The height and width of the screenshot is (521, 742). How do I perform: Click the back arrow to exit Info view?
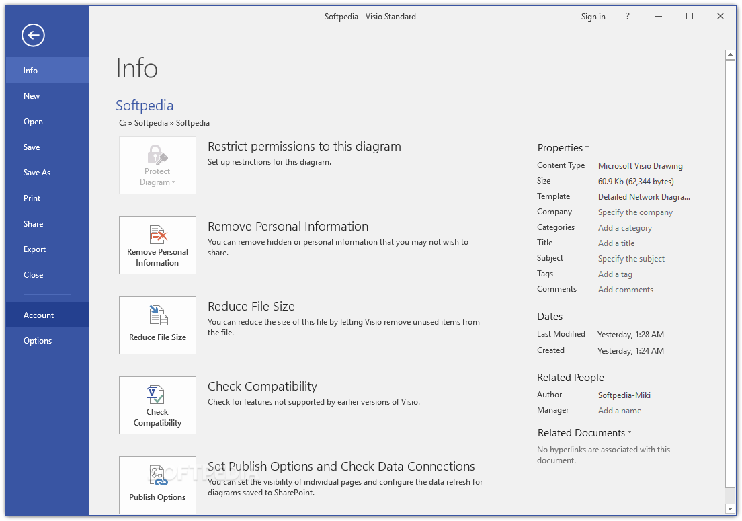click(33, 35)
